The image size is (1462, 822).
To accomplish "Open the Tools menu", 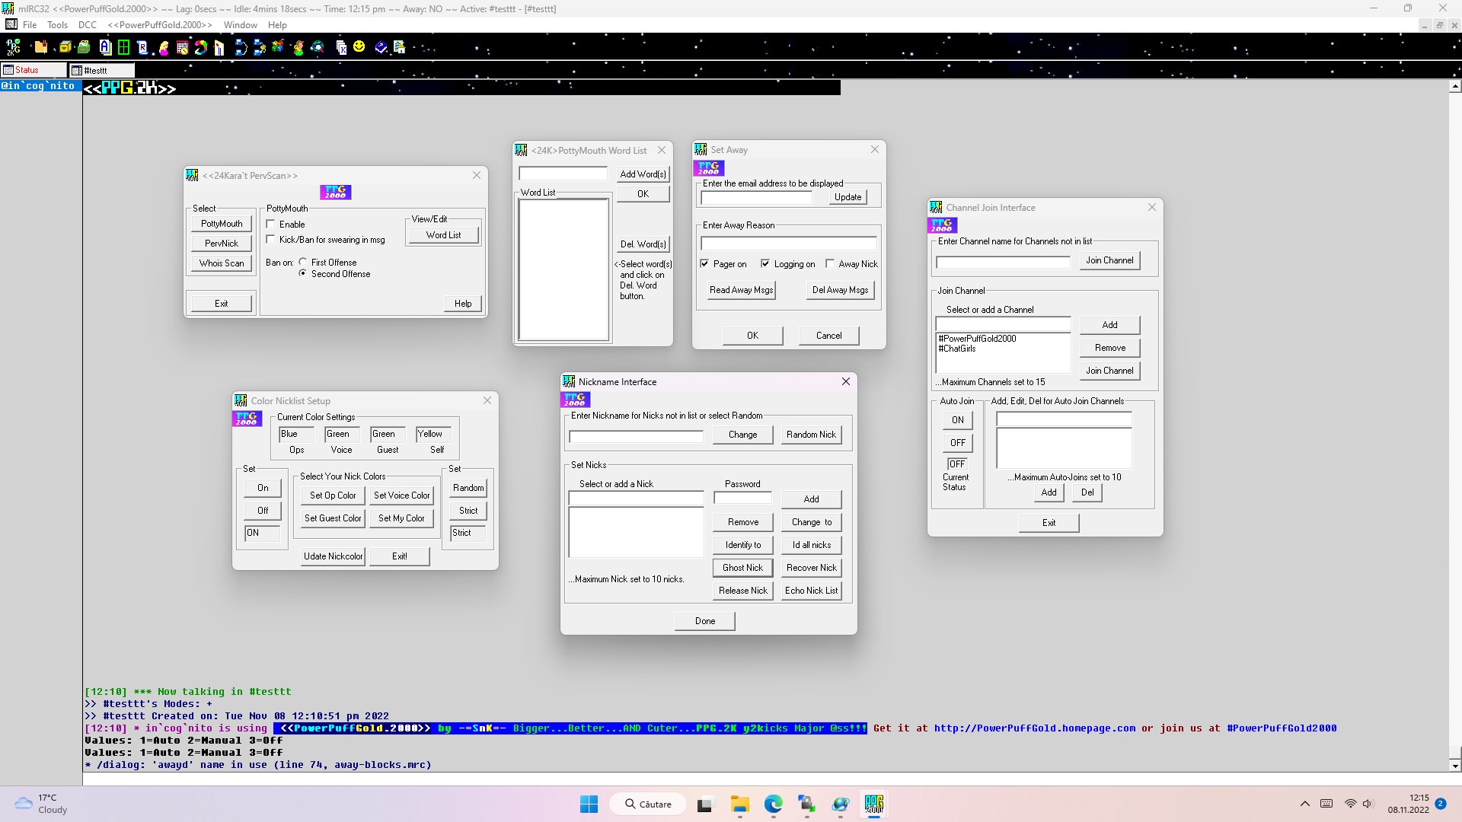I will click(x=57, y=24).
